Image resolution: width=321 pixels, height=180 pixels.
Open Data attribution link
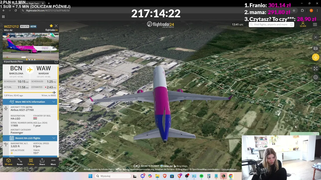229,169
